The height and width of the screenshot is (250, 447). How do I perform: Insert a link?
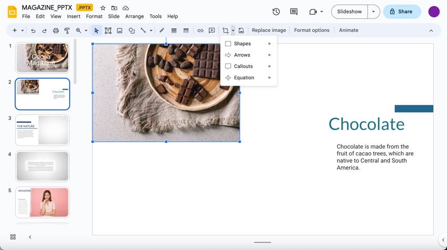click(x=200, y=30)
